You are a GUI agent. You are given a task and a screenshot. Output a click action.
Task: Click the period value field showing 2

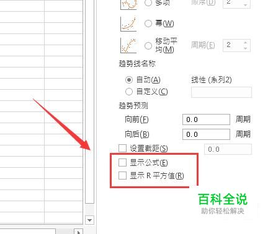pyautogui.click(x=236, y=45)
